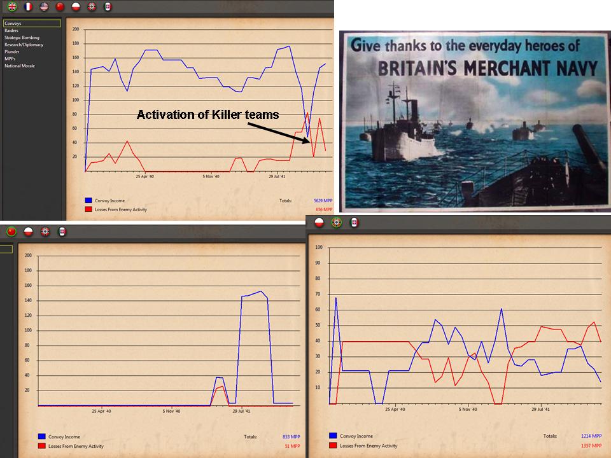
Task: Click the '29 Jul '41' date in 5629 MPP chart
Action: (277, 176)
